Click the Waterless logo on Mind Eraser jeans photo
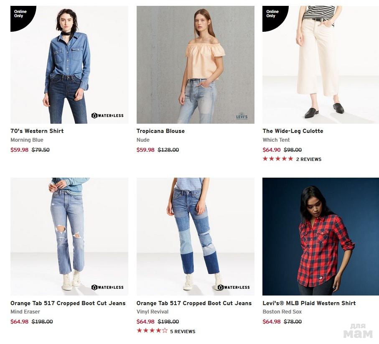This screenshot has height=344, width=379. (107, 287)
